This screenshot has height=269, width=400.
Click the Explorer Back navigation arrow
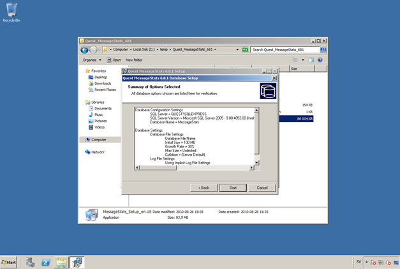tap(84, 50)
